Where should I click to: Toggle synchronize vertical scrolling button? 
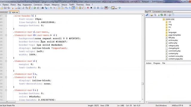(x=58, y=8)
